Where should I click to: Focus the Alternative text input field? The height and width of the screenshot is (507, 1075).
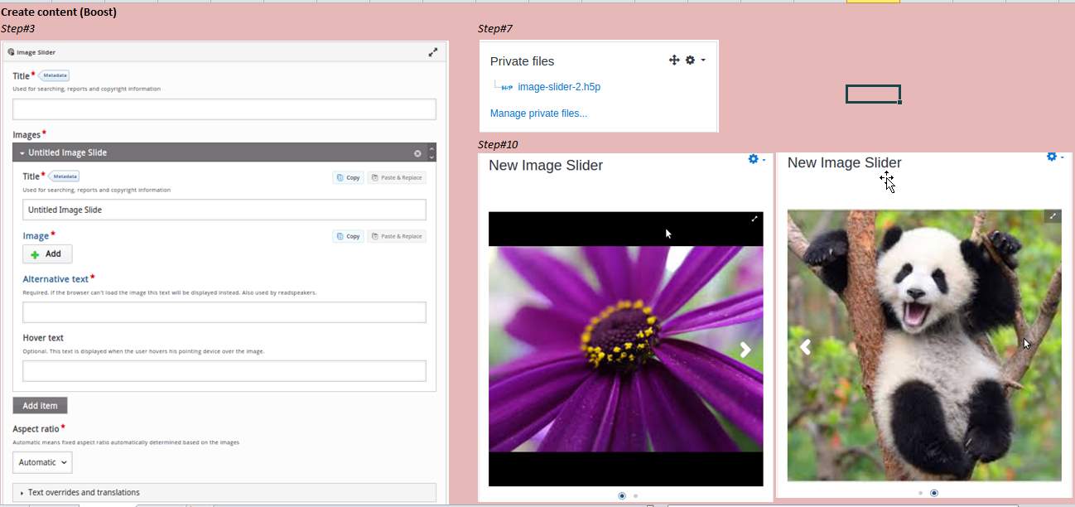point(224,312)
